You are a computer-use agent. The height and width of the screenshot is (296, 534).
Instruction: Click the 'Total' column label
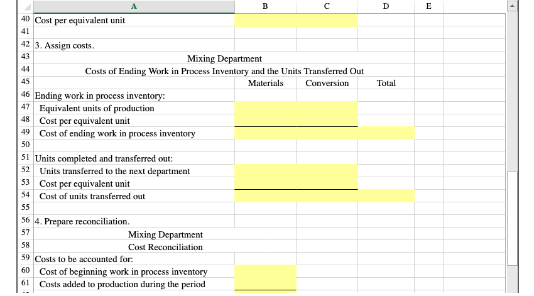tap(386, 83)
